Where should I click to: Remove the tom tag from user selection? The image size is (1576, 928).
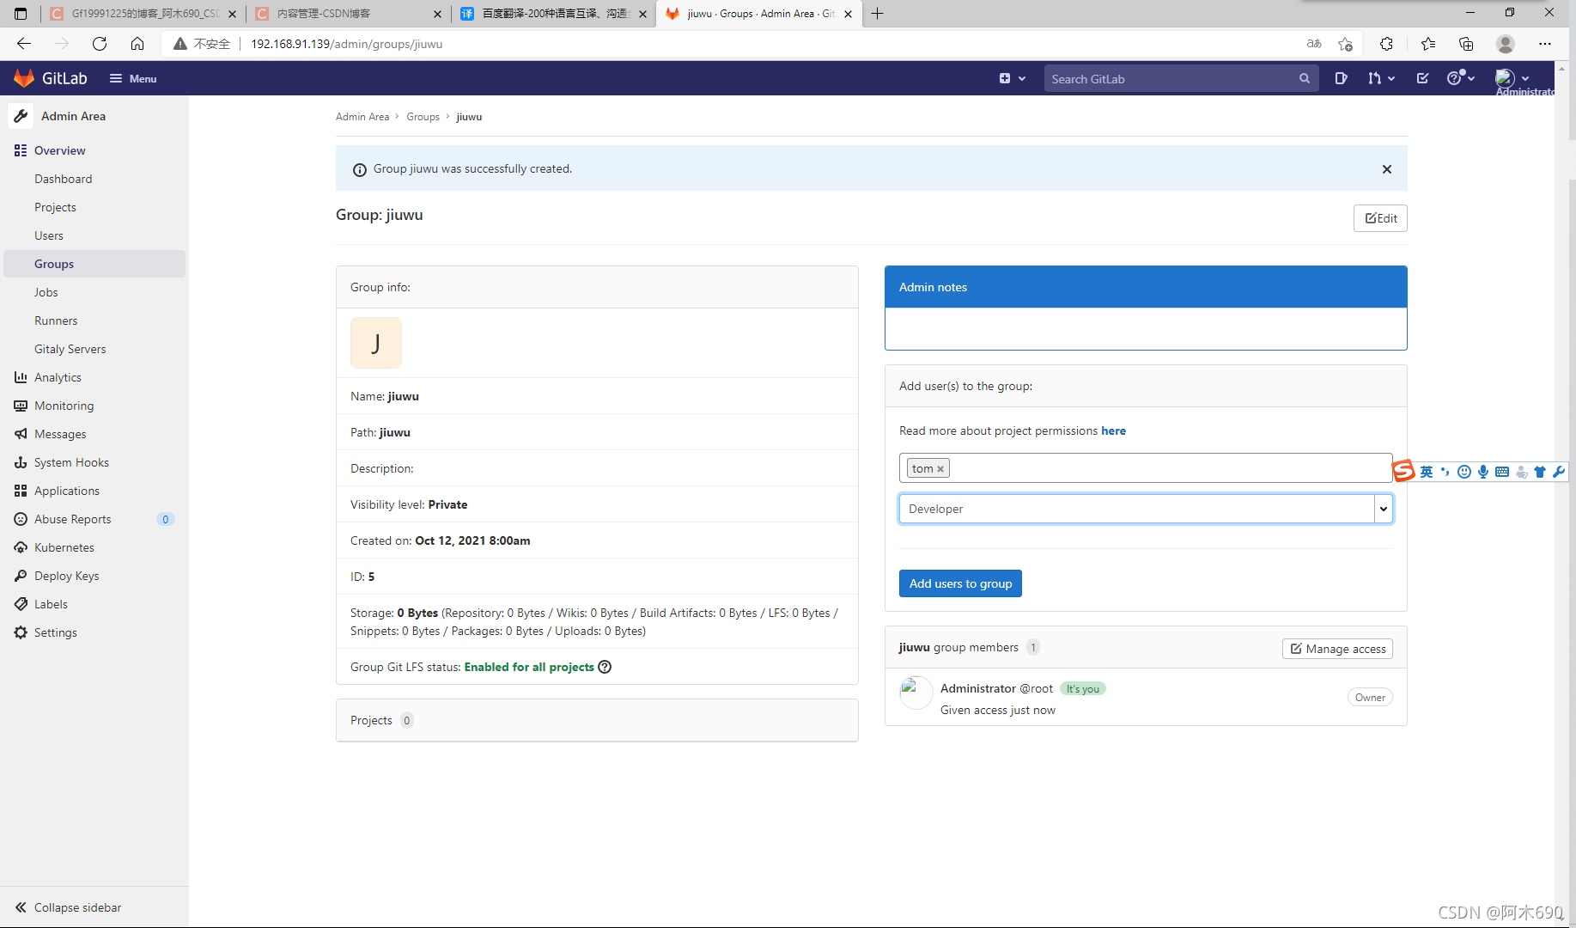940,467
